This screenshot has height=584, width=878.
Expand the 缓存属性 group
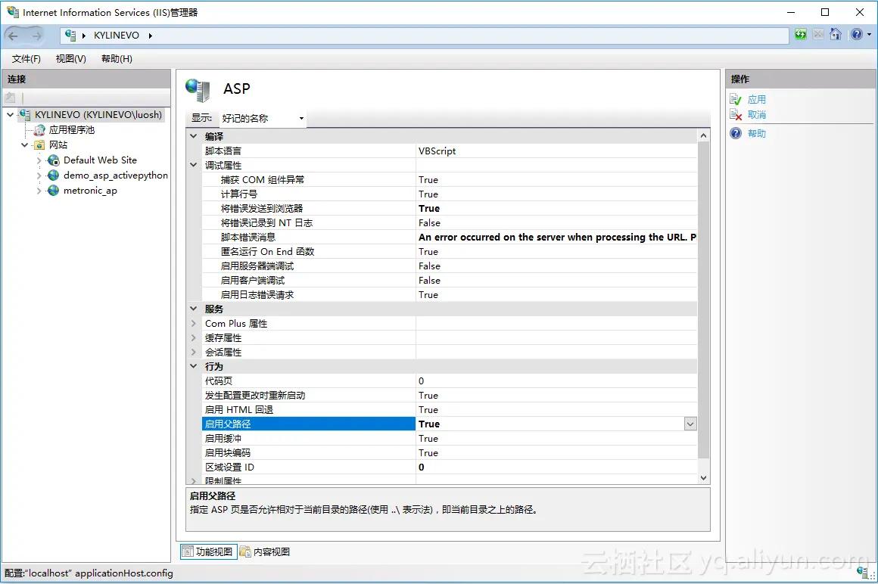[193, 338]
